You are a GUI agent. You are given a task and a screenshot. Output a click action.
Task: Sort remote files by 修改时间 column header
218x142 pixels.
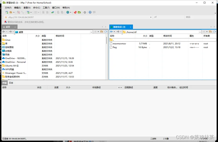[167, 36]
